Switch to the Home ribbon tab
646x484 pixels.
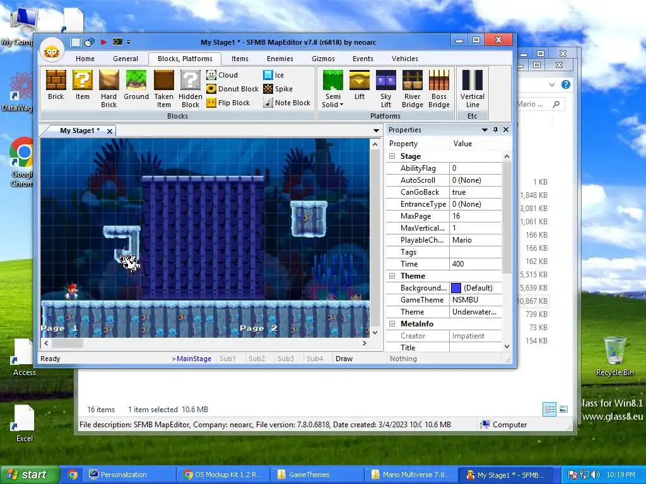(x=85, y=59)
